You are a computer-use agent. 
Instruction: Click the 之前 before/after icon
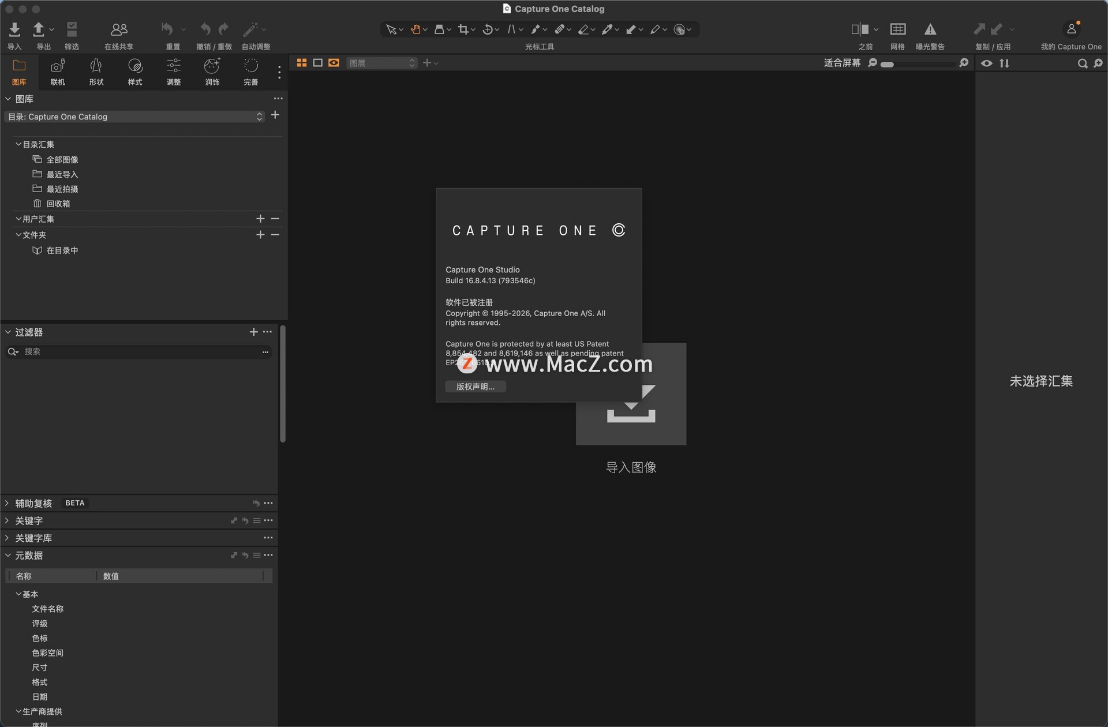[860, 29]
